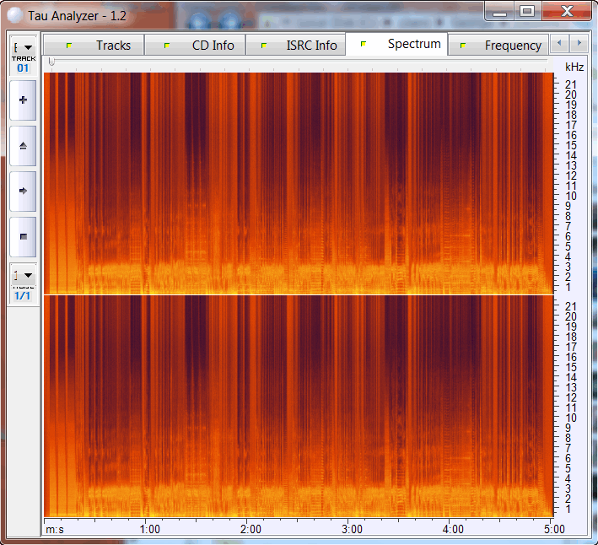Click the plus button in left sidebar

point(23,100)
